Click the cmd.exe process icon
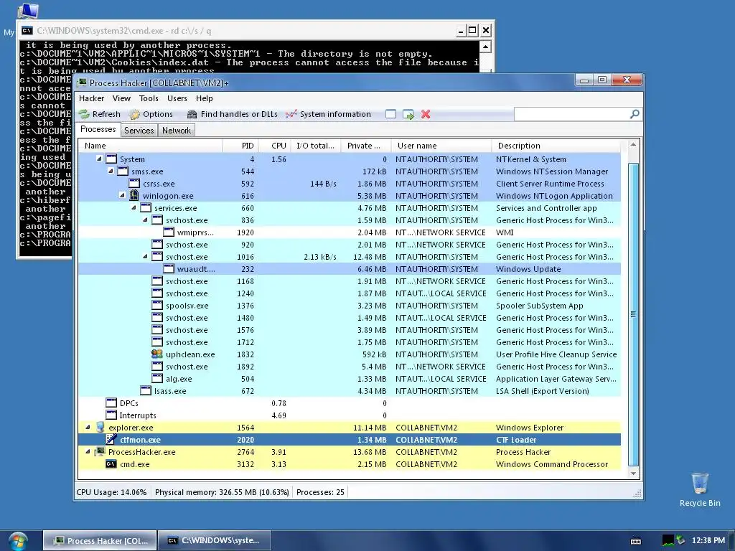Screen dimensions: 735x551 (111, 464)
